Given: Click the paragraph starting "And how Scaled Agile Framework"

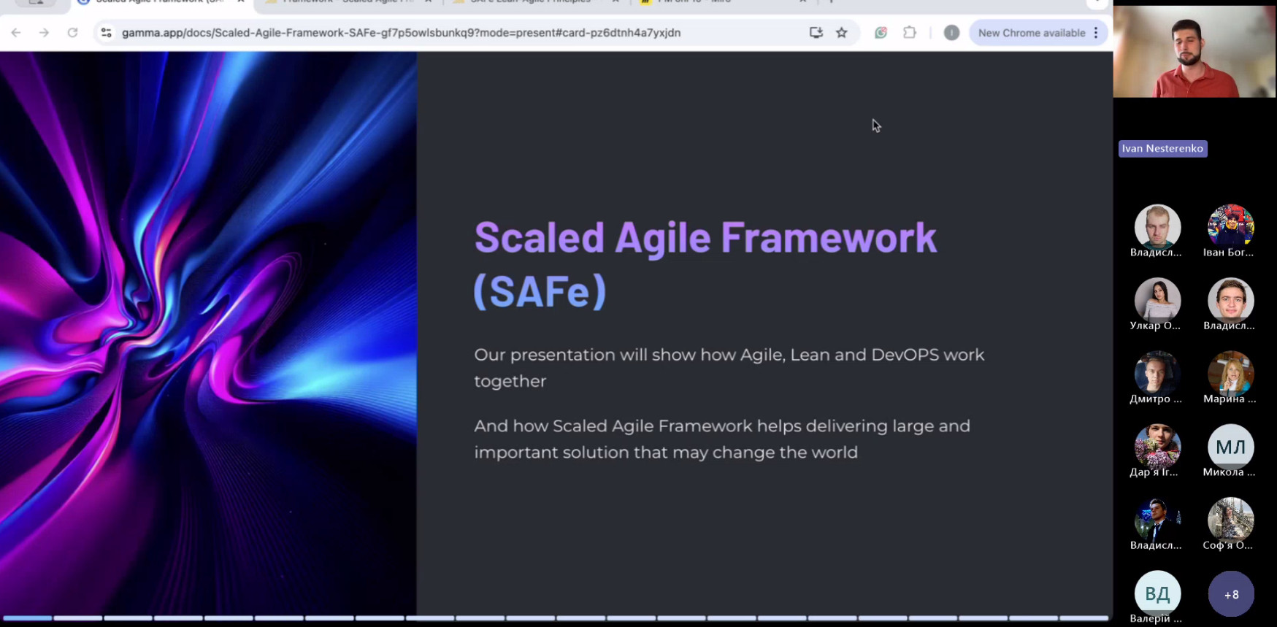Looking at the screenshot, I should (722, 439).
